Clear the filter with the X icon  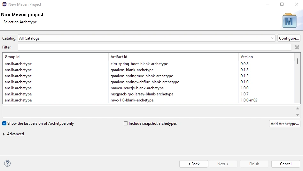click(297, 47)
